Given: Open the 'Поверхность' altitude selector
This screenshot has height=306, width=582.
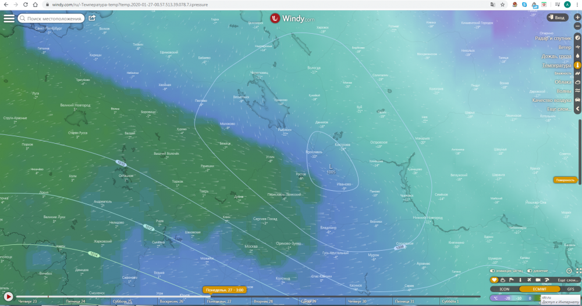Looking at the screenshot, I should (565, 180).
